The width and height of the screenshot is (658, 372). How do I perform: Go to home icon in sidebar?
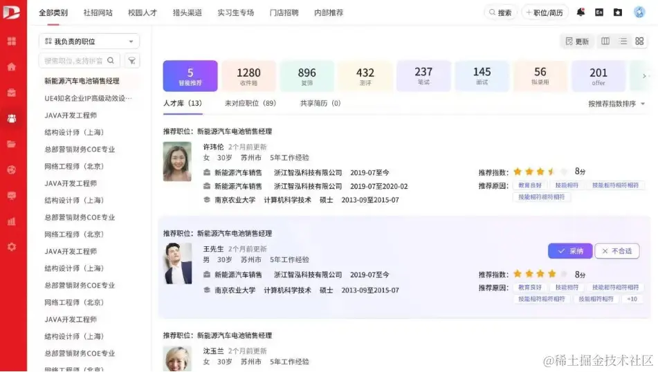[x=12, y=66]
